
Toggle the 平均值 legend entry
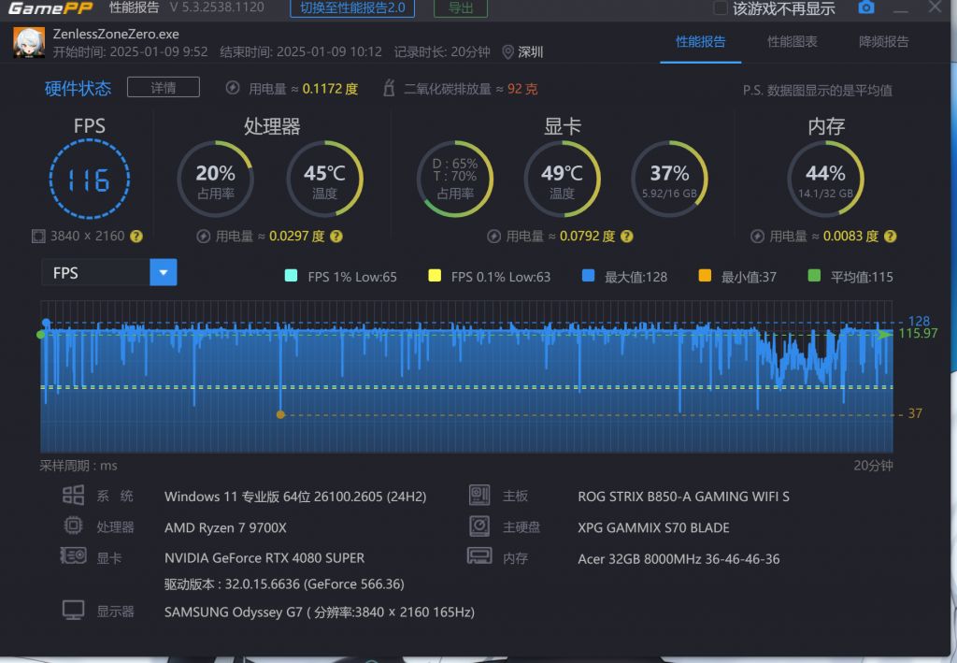850,276
